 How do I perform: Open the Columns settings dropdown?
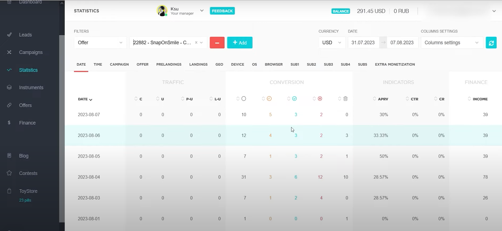click(x=452, y=42)
